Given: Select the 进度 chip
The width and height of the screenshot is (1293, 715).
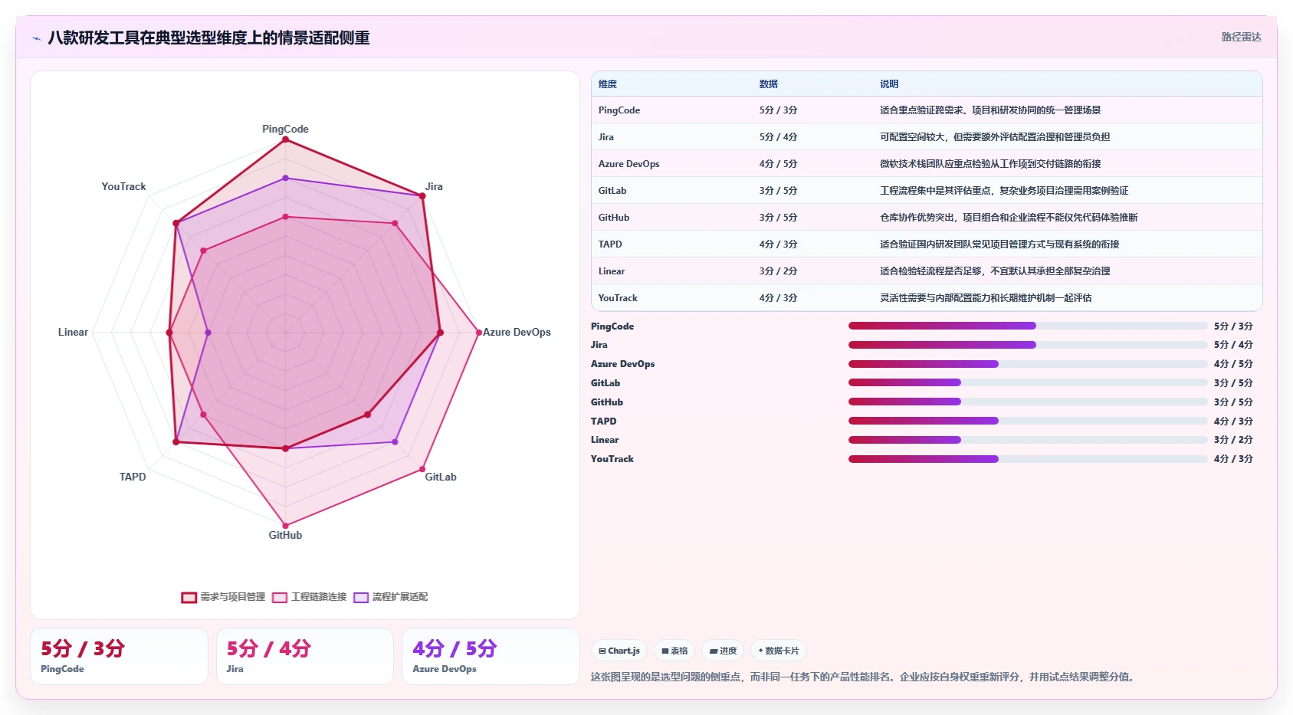Looking at the screenshot, I should 723,651.
